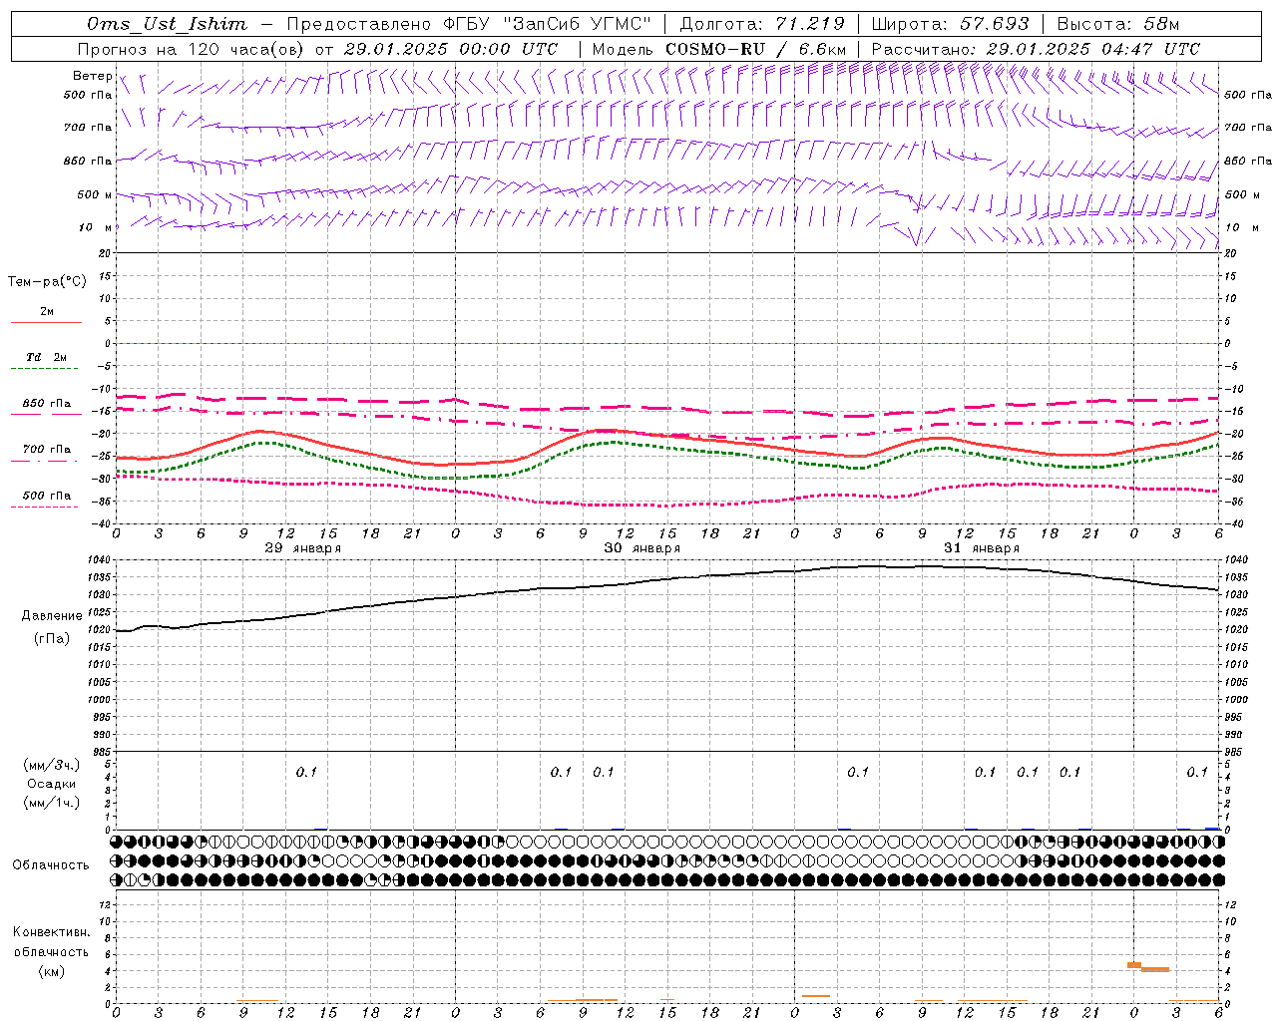Viewport: 1277px width, 1021px height.
Task: Click the elevation text Высота: 58м
Action: 1117,24
